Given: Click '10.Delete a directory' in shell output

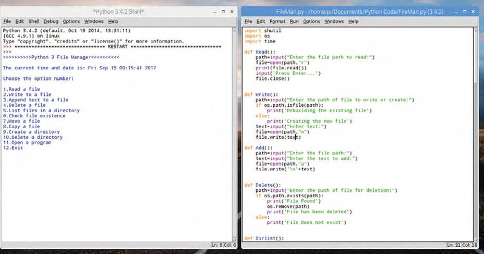Looking at the screenshot, I should (x=33, y=137).
